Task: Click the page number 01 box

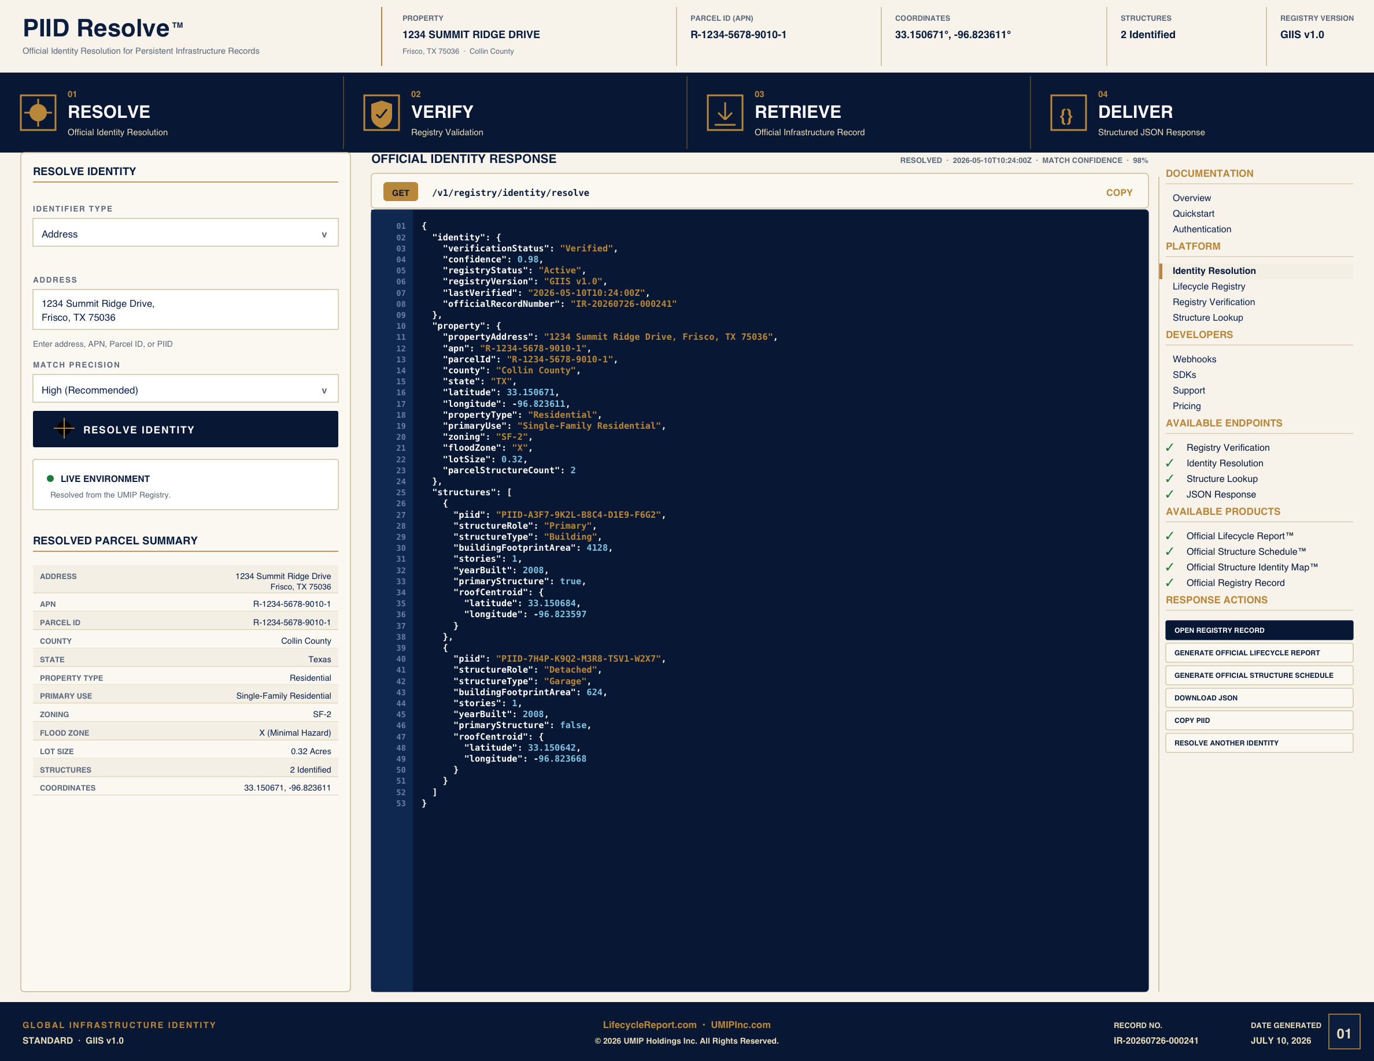Action: [x=1344, y=1032]
